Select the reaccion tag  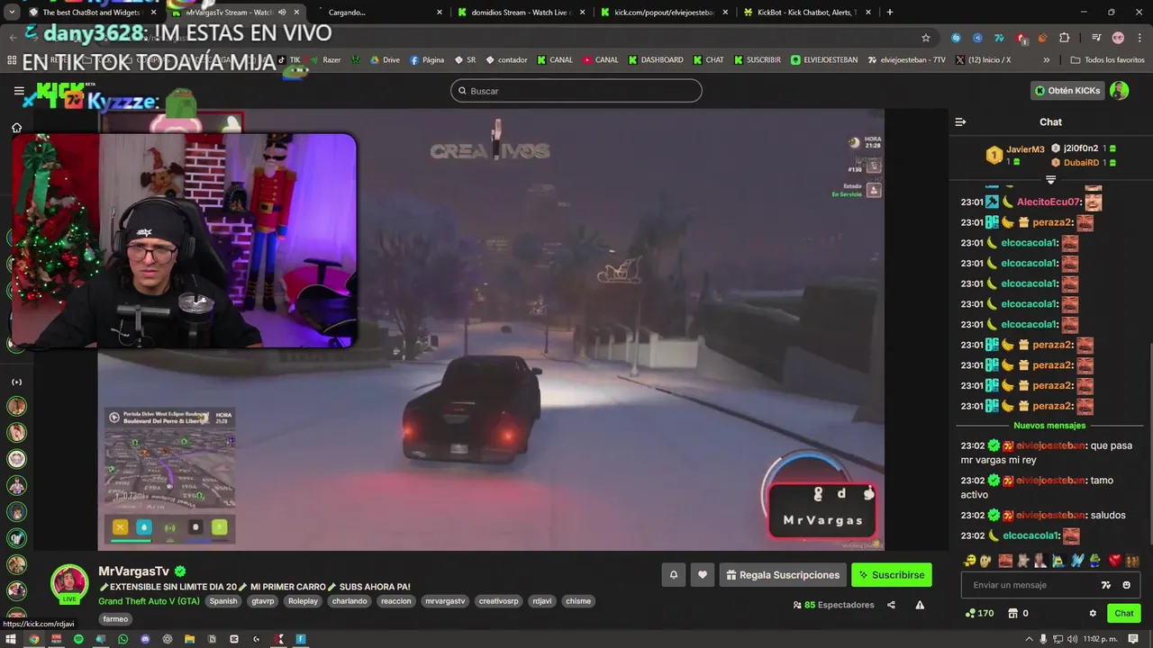pyautogui.click(x=396, y=601)
